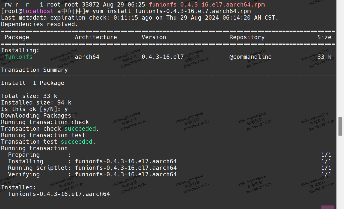
Task: Select the Transaction Summary heading
Action: click(34, 70)
